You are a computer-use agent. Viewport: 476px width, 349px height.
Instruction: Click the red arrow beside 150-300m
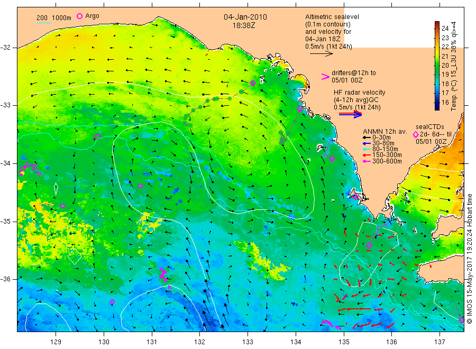[x=368, y=155]
